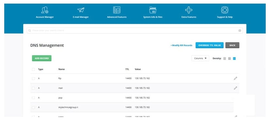Open the Support & Help lifebuoy icon
The image size is (268, 120).
coord(225,10)
